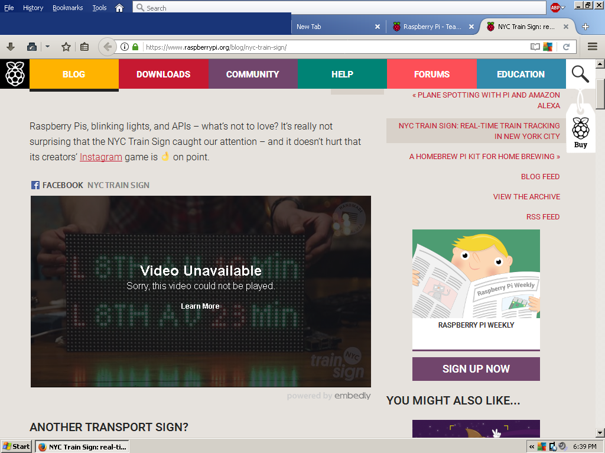Open the Windows Start button
This screenshot has height=453, width=605.
[x=16, y=446]
